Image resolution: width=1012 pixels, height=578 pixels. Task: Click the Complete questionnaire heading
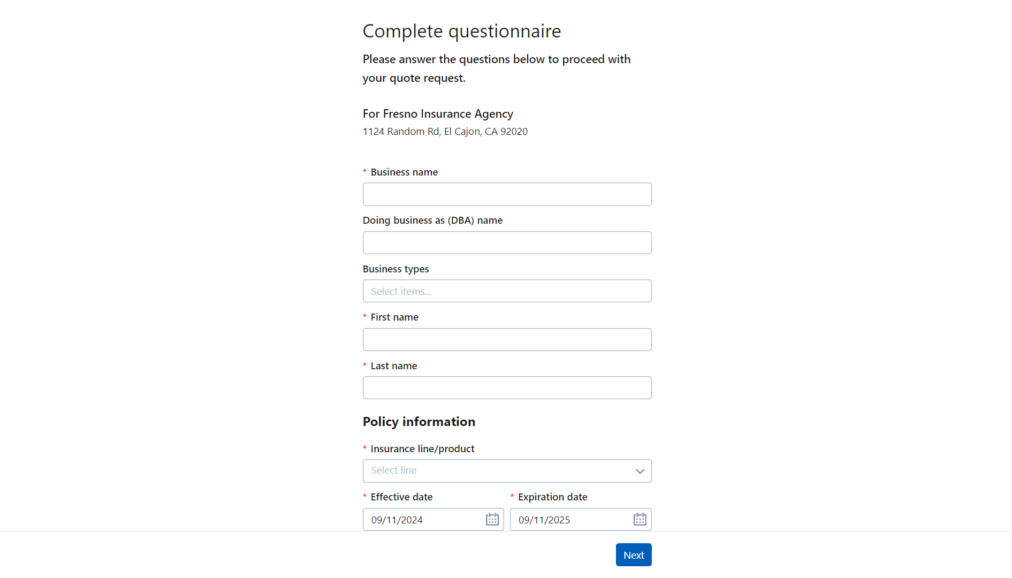pyautogui.click(x=462, y=31)
